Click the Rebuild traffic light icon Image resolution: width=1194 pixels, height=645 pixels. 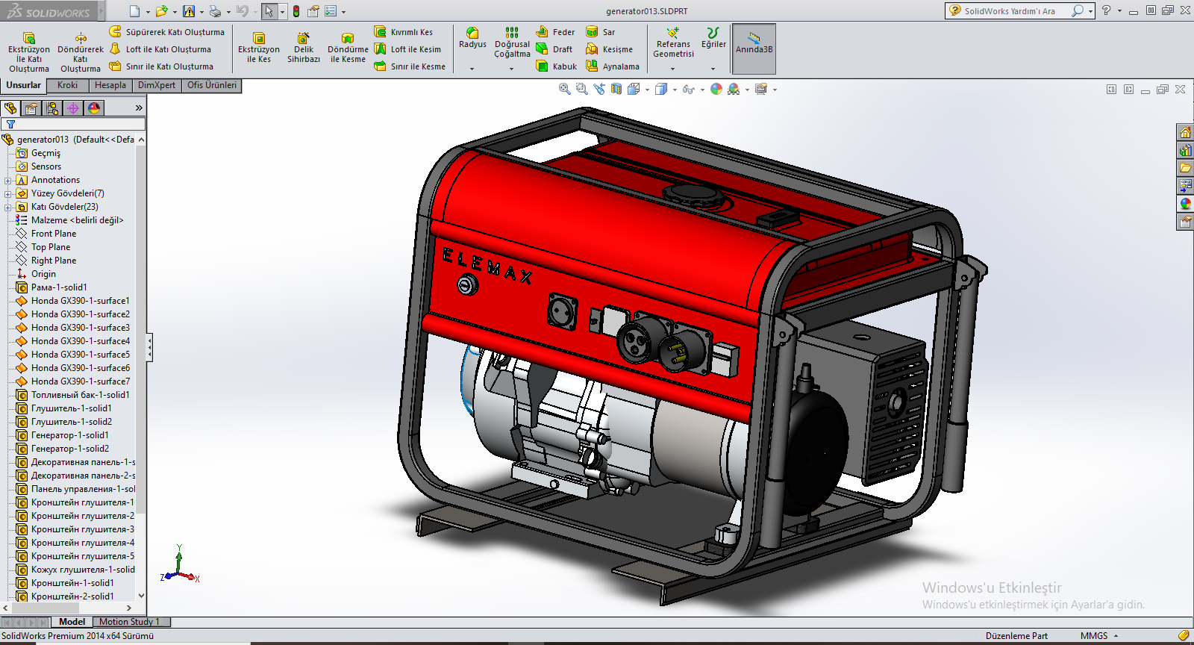coord(296,11)
